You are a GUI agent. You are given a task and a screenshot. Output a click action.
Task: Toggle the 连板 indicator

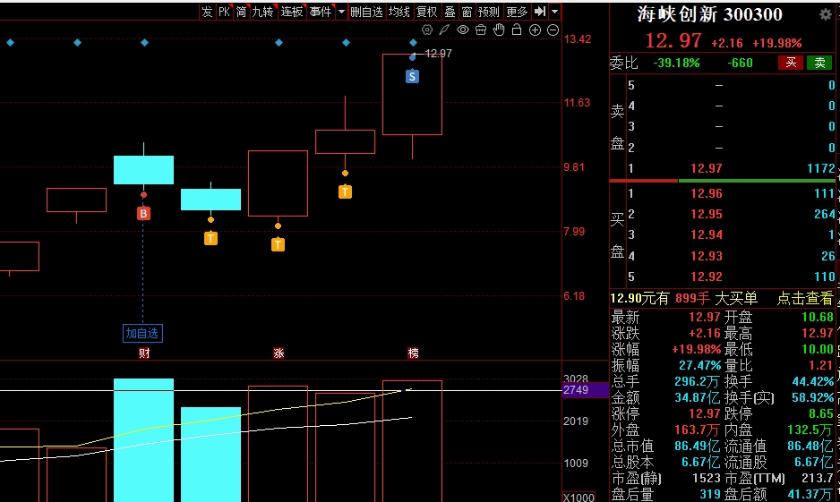(292, 12)
